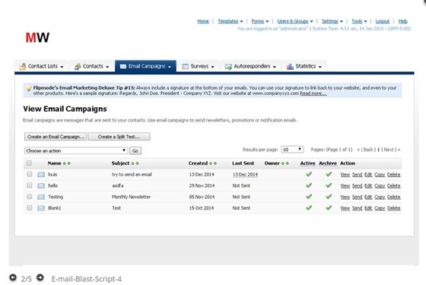The height and width of the screenshot is (285, 426).
Task: Check the box for Testing campaign
Action: pyautogui.click(x=30, y=196)
